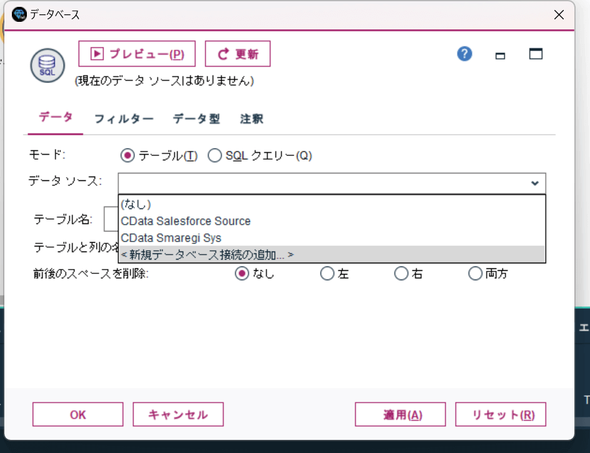Click the minimize-to-half dialog size icon
The image size is (590, 453).
500,56
